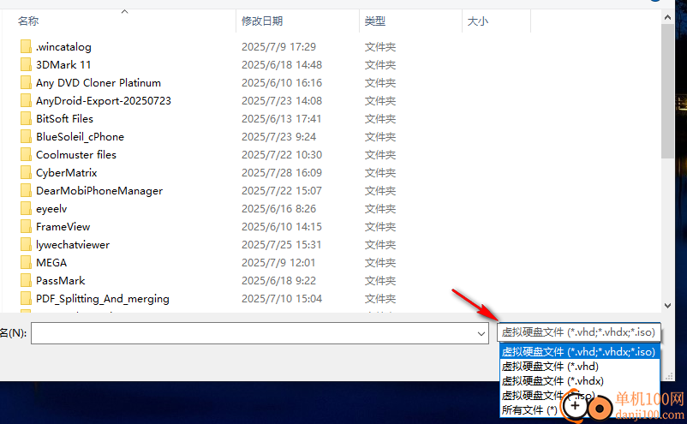
Task: Select the .wincatalog folder icon
Action: pos(26,46)
